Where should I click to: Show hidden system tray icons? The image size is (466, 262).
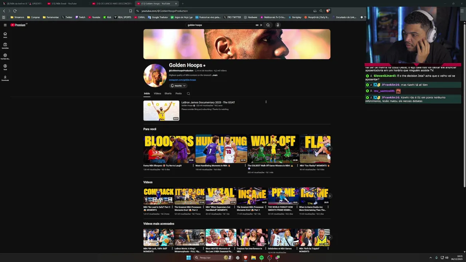[431, 258]
